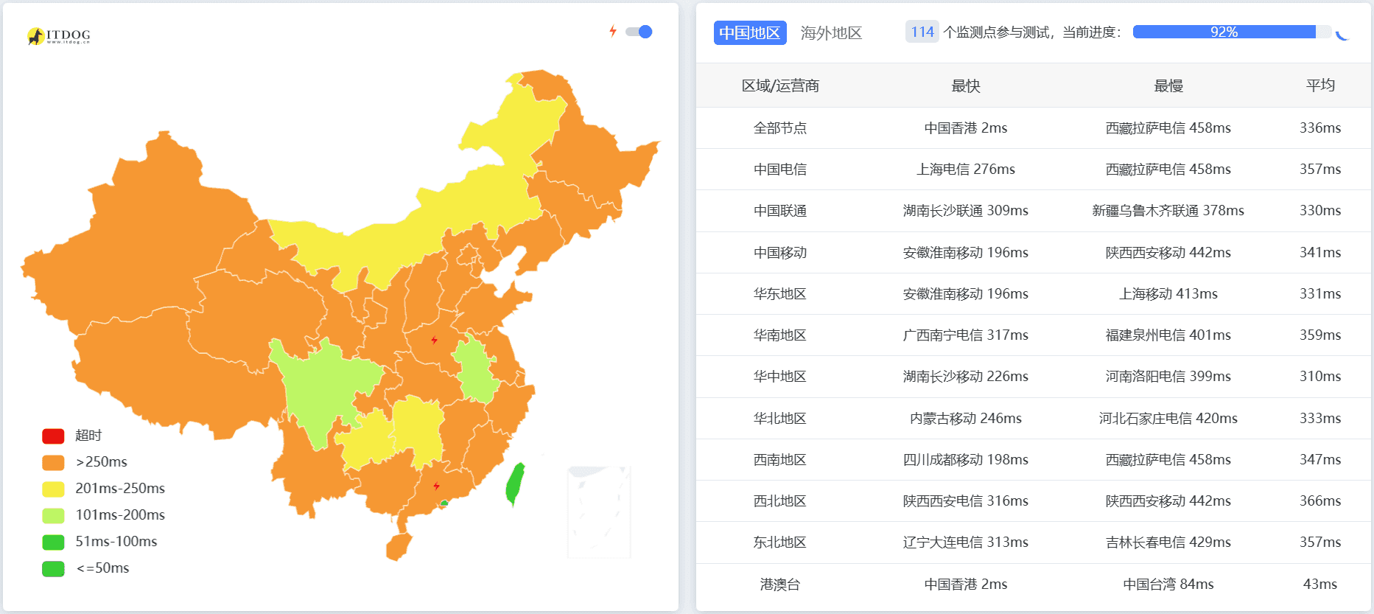Click 四川成都移动 198ms cell
This screenshot has height=614, width=1374.
(966, 459)
